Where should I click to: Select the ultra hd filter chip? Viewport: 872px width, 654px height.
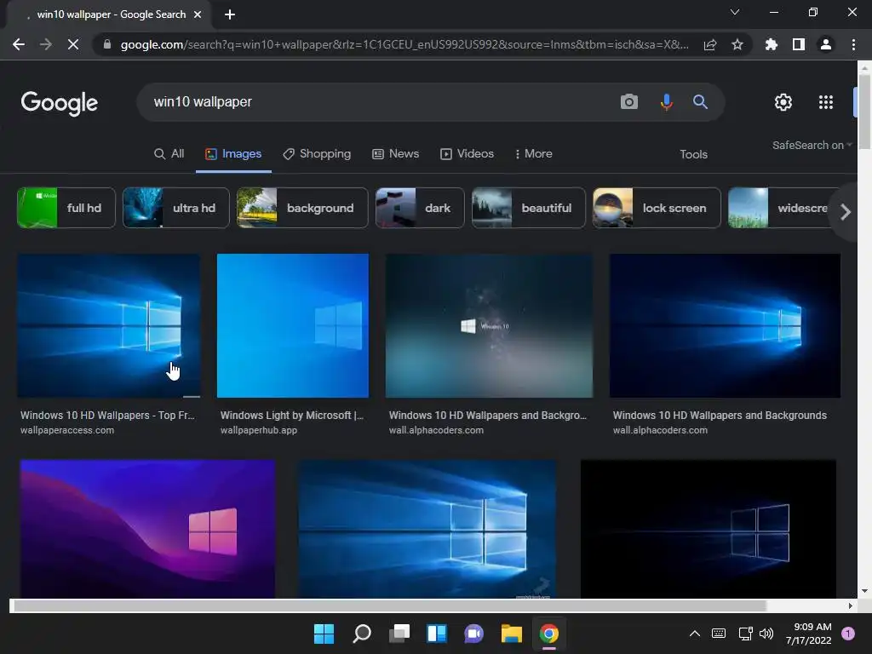point(175,208)
